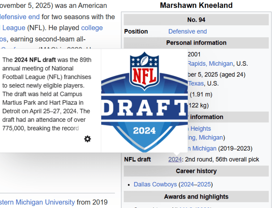Screen dimensions: 277x208
Task: Open the Defensive end link beside Position
Action: (187, 31)
